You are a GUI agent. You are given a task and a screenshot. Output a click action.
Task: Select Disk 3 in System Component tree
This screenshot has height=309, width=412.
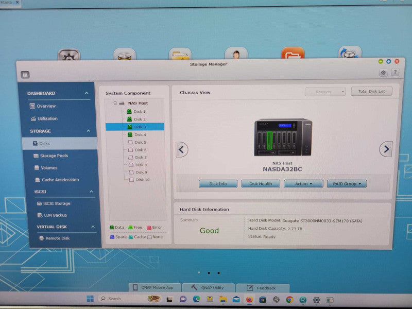[x=135, y=127]
